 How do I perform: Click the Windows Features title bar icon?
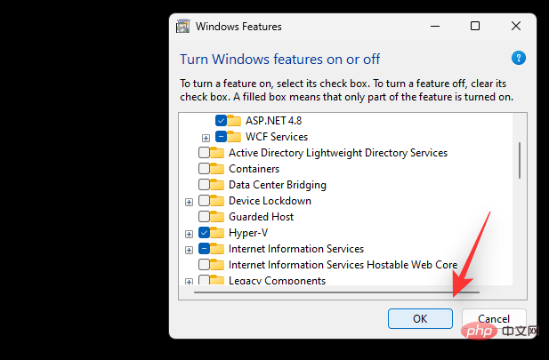pyautogui.click(x=182, y=26)
